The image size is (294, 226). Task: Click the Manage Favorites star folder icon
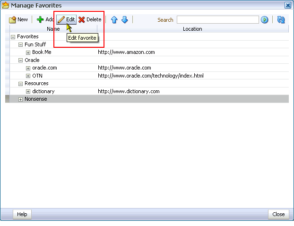point(5,5)
